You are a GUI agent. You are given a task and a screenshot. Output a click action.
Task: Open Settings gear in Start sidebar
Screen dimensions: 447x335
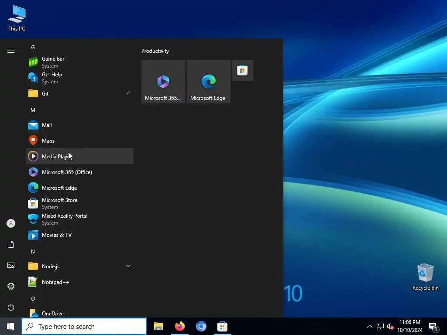(x=11, y=286)
